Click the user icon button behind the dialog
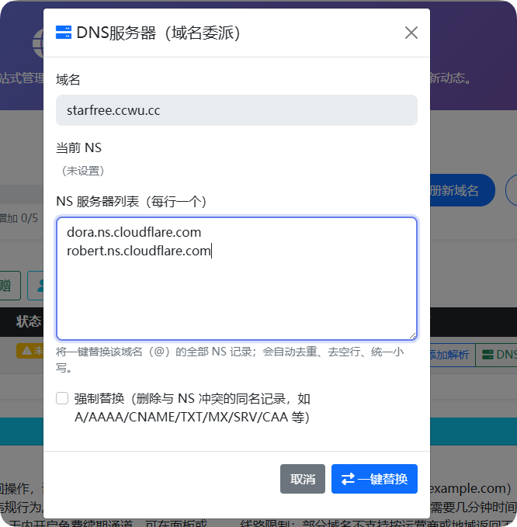 tap(36, 286)
